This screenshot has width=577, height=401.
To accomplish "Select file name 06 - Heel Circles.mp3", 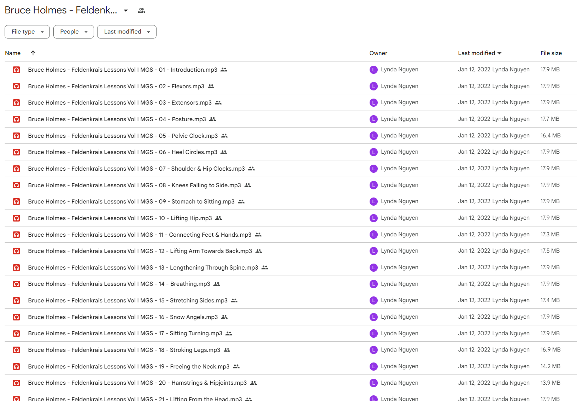I will (123, 152).
